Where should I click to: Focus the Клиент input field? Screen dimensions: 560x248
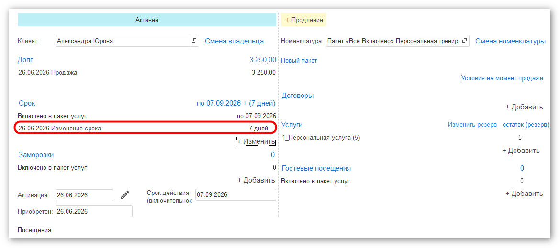122,41
